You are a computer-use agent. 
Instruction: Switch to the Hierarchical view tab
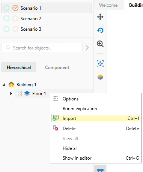(x=19, y=67)
